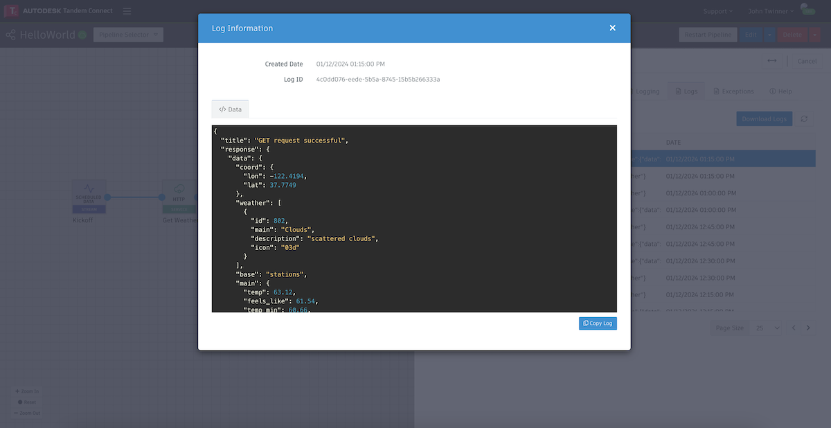
Task: Switch to the Help tab
Action: [780, 91]
